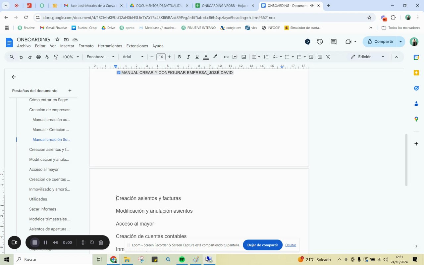Toggle underline formatting
The image size is (424, 265).
[x=197, y=57]
